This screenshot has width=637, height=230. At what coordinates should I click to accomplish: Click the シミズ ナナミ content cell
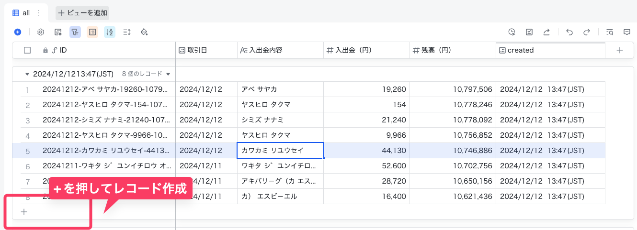(280, 120)
